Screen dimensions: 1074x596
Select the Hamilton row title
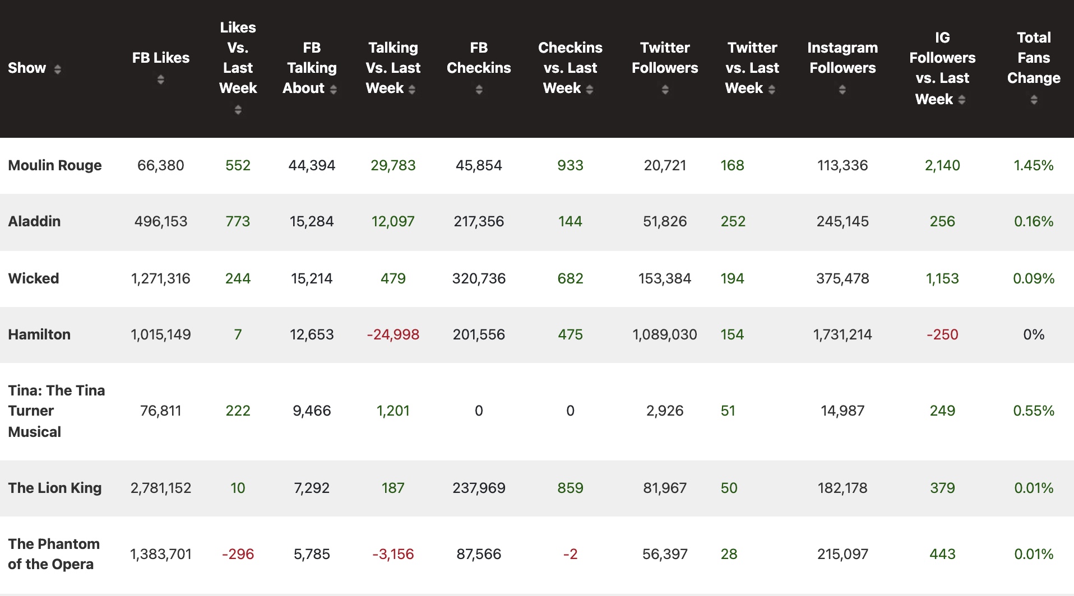[39, 334]
